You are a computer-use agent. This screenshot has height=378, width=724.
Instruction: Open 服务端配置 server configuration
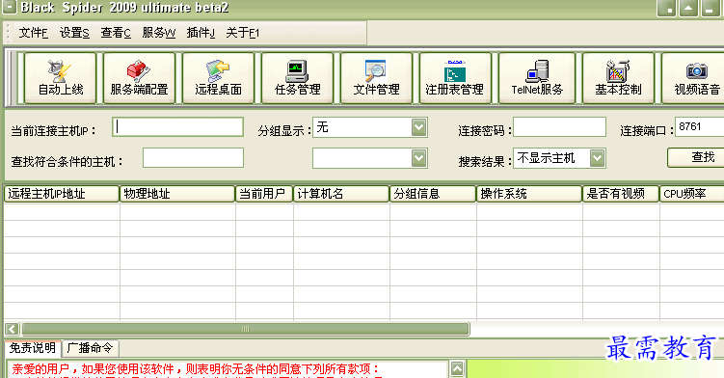139,78
